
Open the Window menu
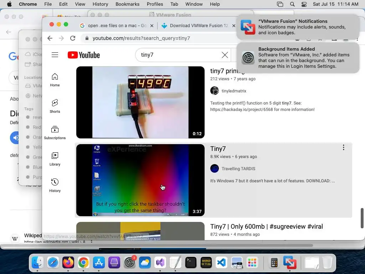[x=194, y=4]
